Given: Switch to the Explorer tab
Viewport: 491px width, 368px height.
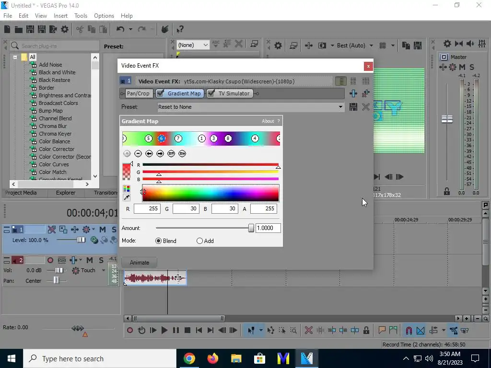Looking at the screenshot, I should (66, 193).
